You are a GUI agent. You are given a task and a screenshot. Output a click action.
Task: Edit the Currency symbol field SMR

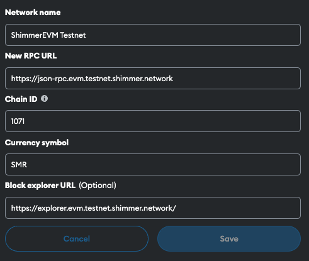coord(153,164)
